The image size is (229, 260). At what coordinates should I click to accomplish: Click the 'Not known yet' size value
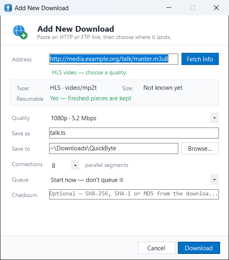pyautogui.click(x=163, y=88)
